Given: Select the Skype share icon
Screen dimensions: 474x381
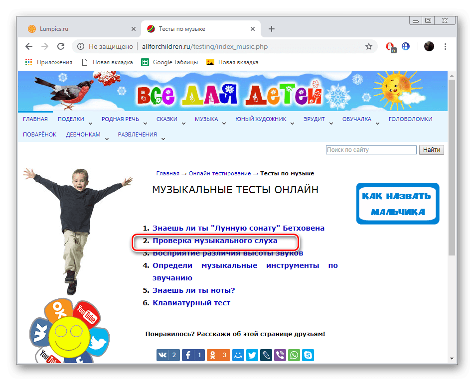Looking at the screenshot, I should point(308,355).
